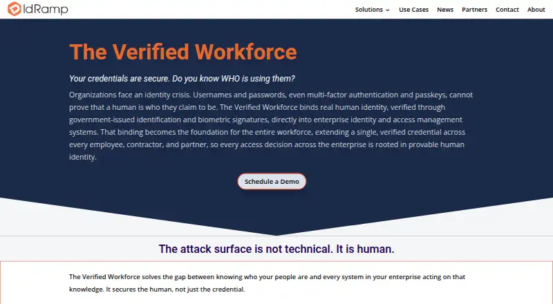Click the Schedule a Demo button
The height and width of the screenshot is (304, 553).
(272, 181)
